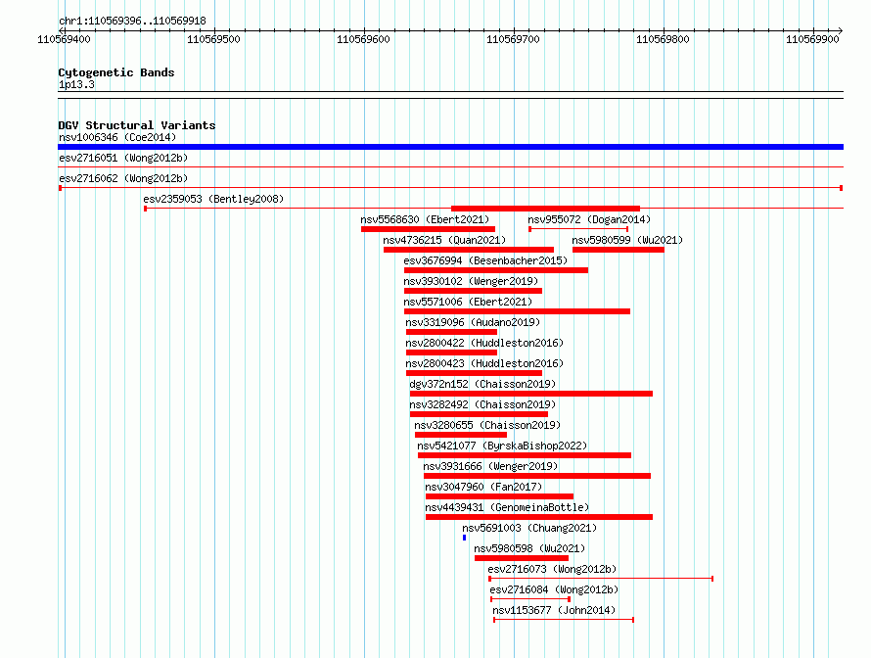Select the thin red nsv955072 feature line
This screenshot has height=658, width=871.
578,229
